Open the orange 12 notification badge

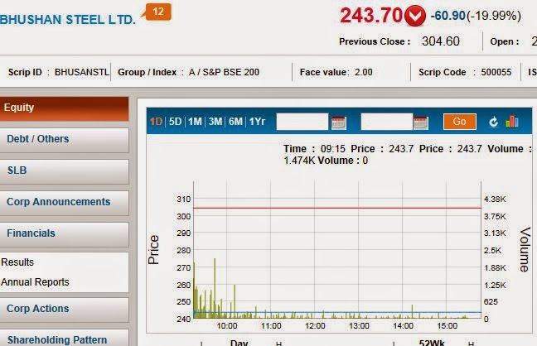point(157,12)
